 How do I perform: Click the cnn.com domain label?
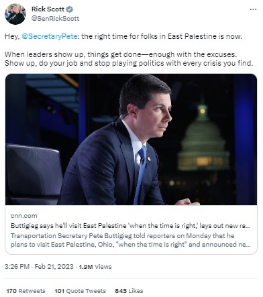pos(23,216)
